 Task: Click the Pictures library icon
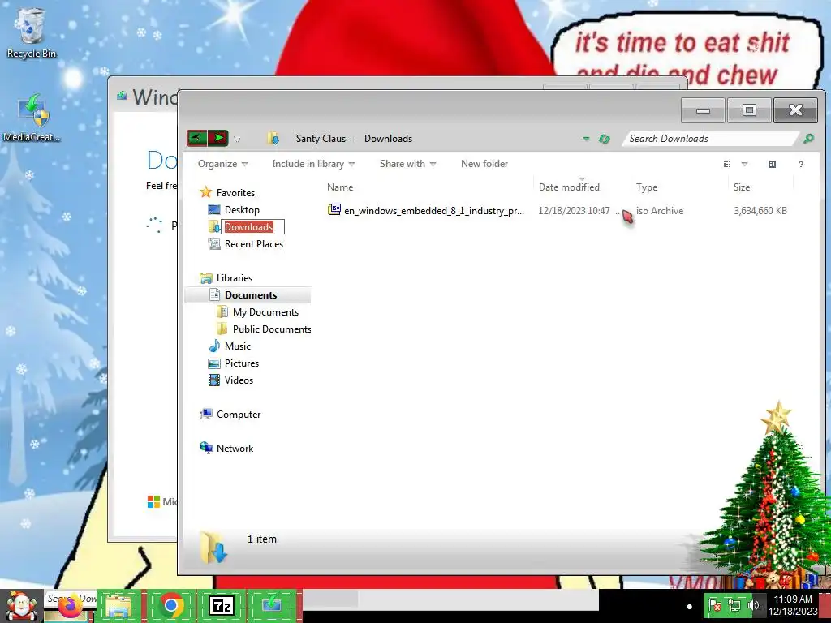214,363
